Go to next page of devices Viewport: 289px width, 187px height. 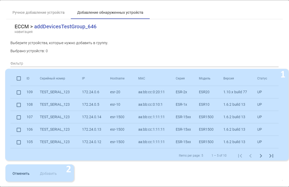pos(261,156)
